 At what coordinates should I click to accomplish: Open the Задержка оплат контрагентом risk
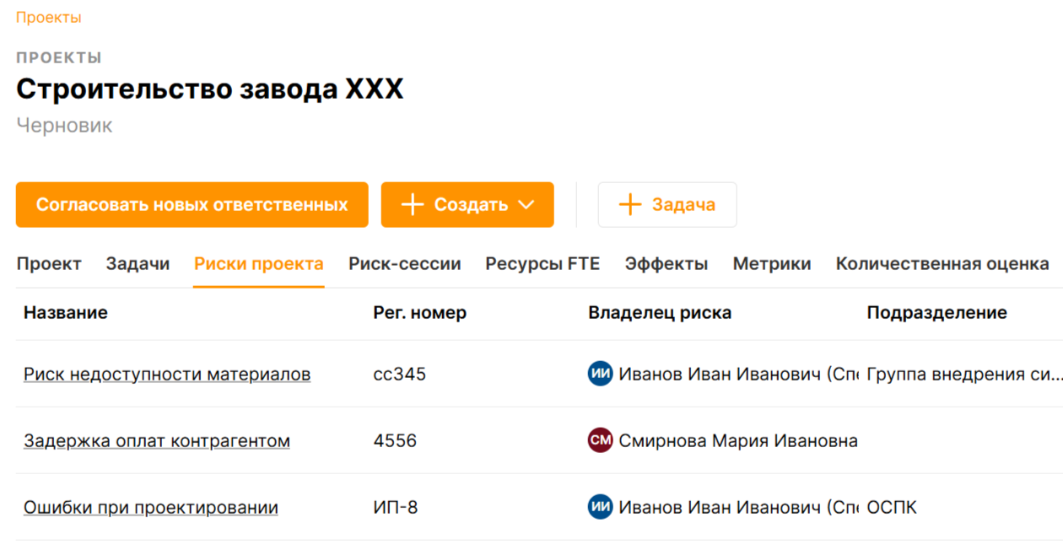[157, 440]
